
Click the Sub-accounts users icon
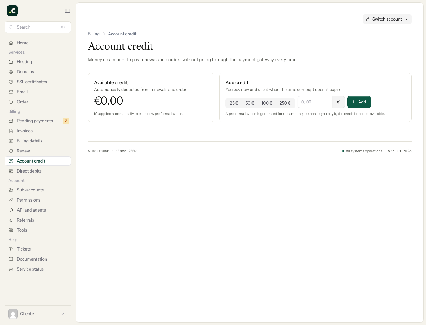(x=11, y=190)
